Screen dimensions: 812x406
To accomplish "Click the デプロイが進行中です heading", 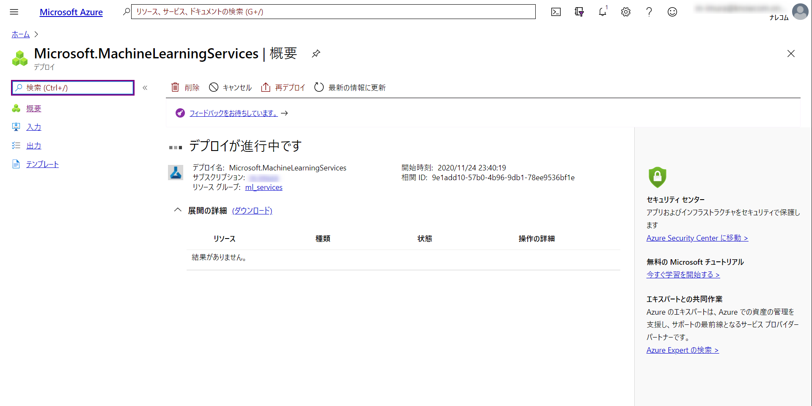I will tap(245, 146).
